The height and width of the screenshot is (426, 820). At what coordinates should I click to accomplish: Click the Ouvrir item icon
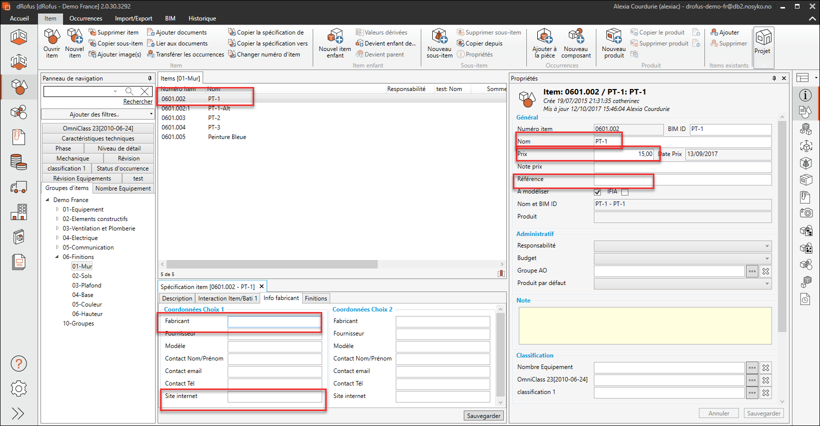point(52,37)
